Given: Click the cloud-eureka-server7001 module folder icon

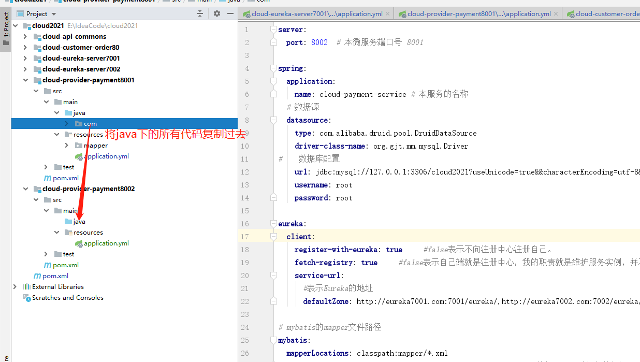Looking at the screenshot, I should pos(37,59).
